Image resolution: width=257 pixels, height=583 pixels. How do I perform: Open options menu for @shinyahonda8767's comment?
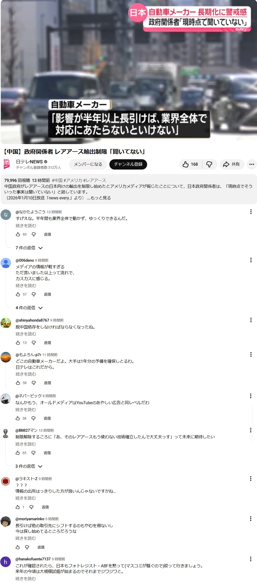(x=251, y=320)
